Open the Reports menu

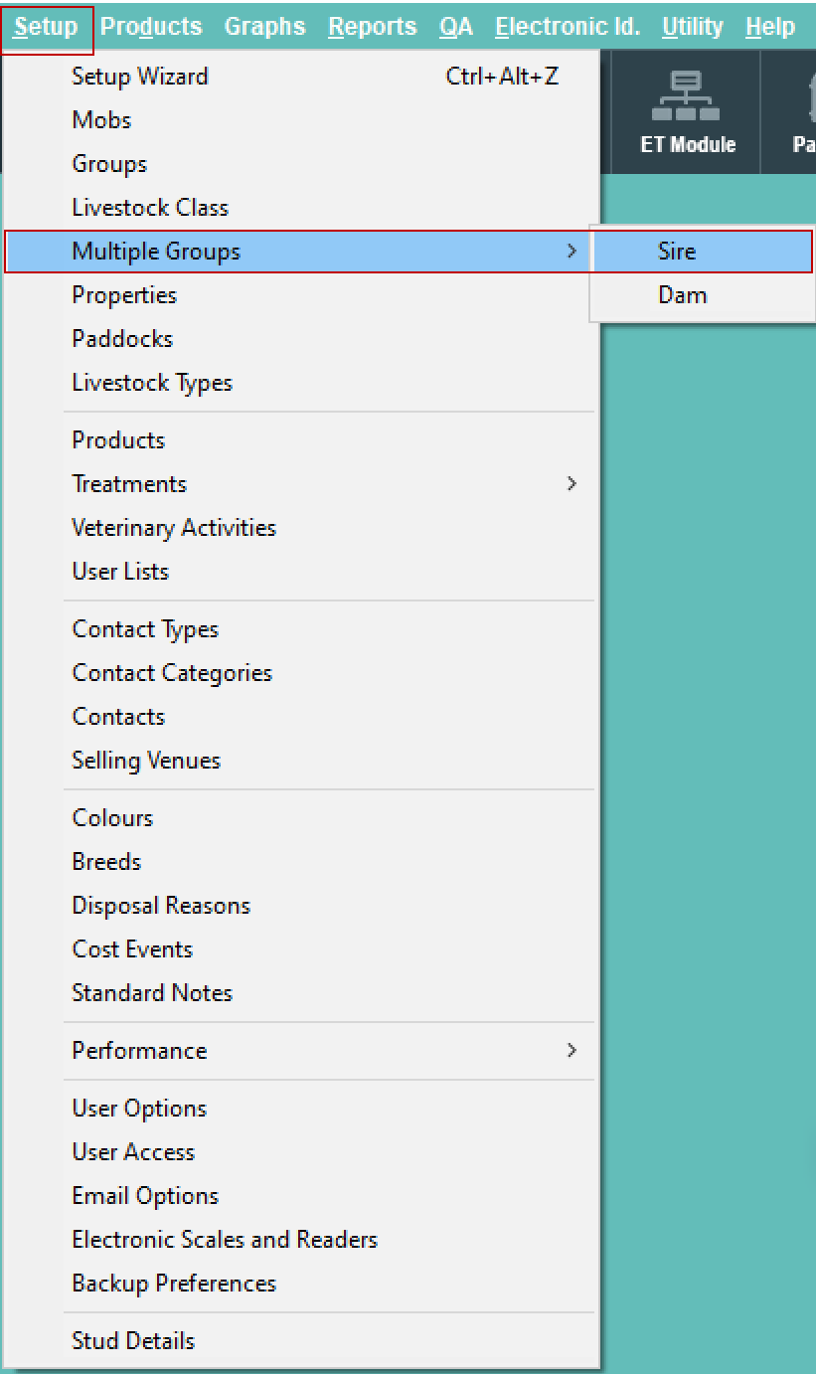pos(373,27)
